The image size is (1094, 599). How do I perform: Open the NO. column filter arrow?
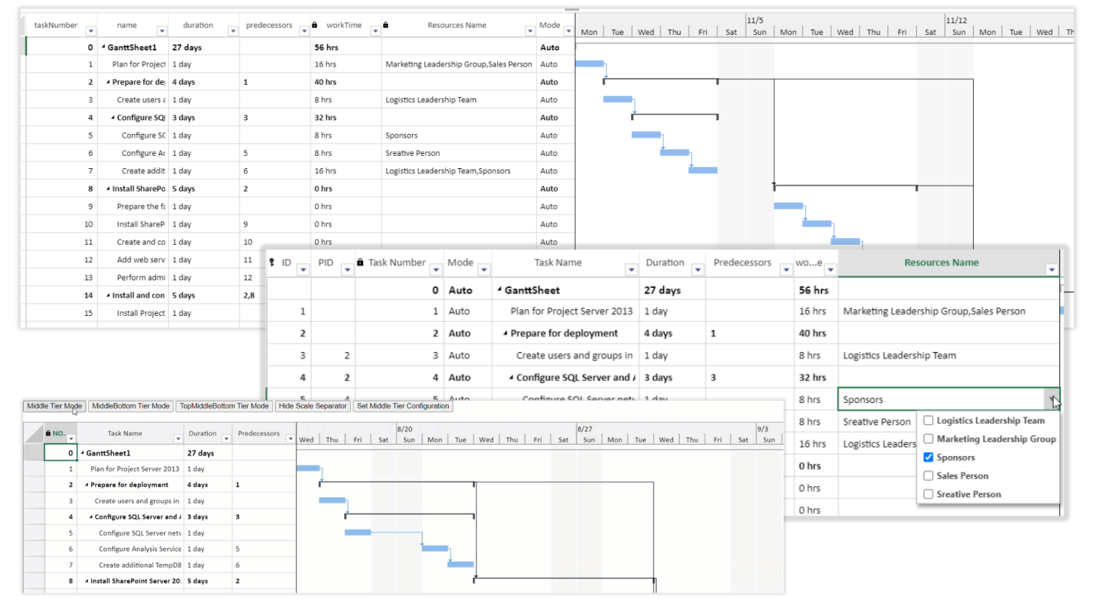click(x=71, y=439)
